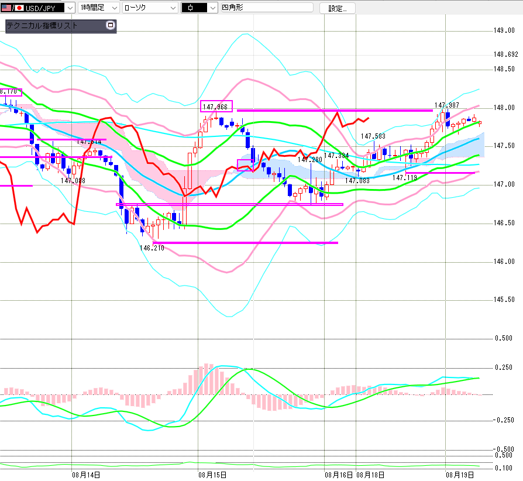Click the -0.250 MACD axis label
Viewport: 523px width, 481px height.
504,420
